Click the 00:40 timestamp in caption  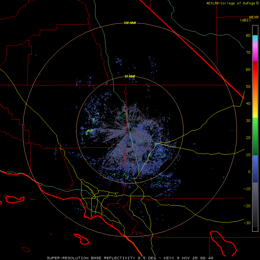coord(207,258)
